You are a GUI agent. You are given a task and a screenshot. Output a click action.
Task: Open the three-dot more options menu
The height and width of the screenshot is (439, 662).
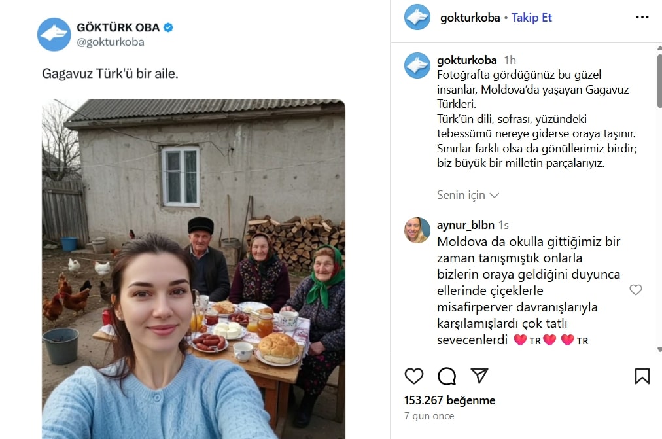pyautogui.click(x=642, y=17)
